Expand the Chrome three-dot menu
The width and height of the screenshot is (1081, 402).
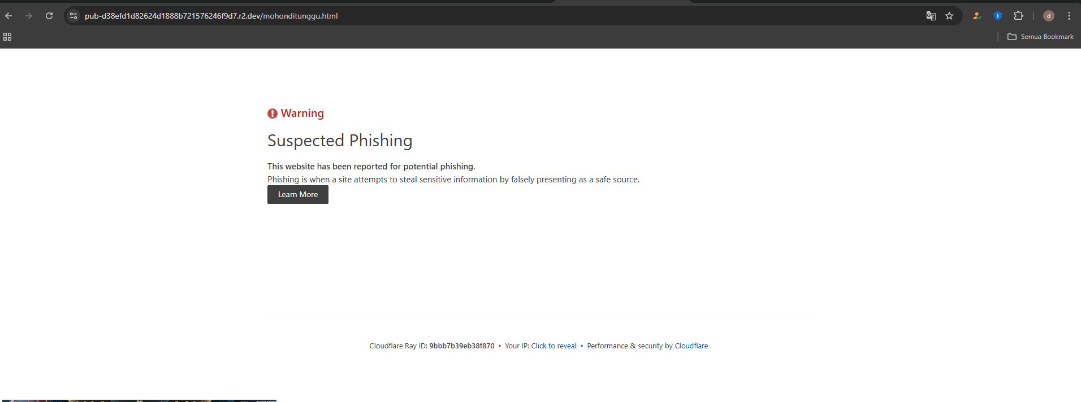(x=1069, y=16)
